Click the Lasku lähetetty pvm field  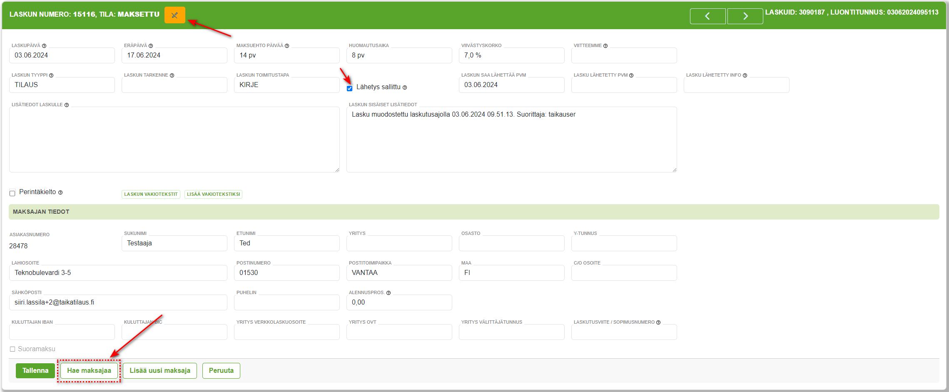pos(624,85)
